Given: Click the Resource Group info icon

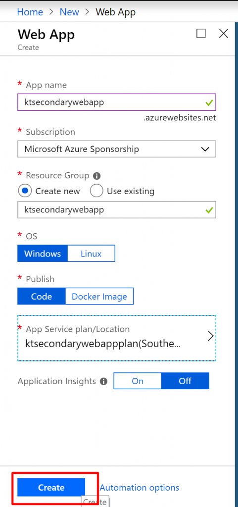Looking at the screenshot, I should click(96, 176).
